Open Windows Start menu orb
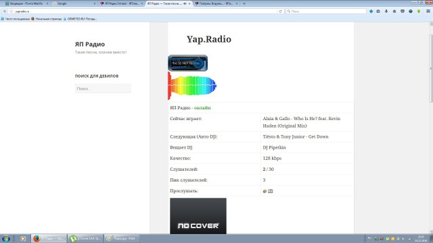 point(6,238)
